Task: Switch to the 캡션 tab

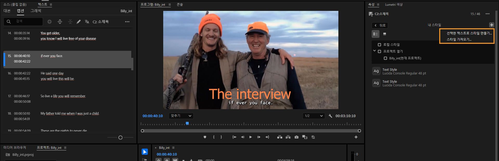Action: pos(21,11)
